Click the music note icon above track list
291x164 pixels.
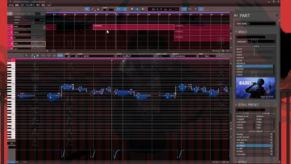pyautogui.click(x=18, y=14)
